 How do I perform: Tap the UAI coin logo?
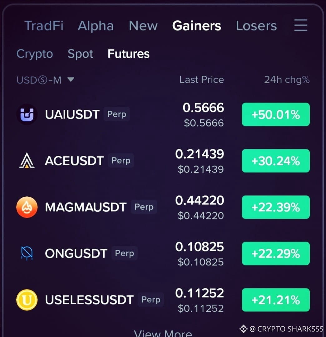[27, 114]
